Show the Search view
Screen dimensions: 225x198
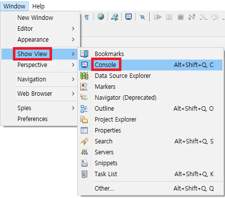[x=151, y=141]
